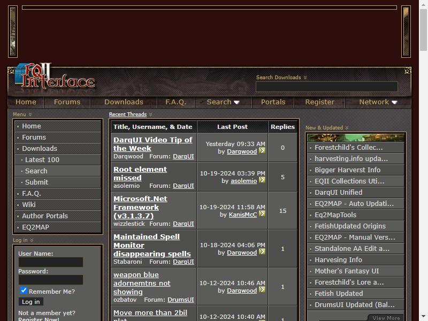Open Mother's Fantasy UI entry
The width and height of the screenshot is (428, 321).
[x=355, y=271]
